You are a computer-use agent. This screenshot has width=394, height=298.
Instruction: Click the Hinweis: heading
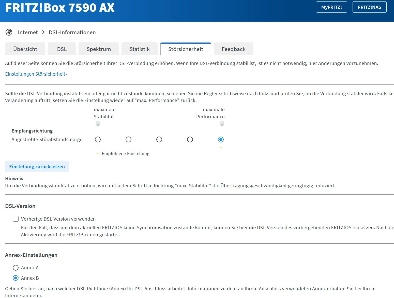[15, 178]
